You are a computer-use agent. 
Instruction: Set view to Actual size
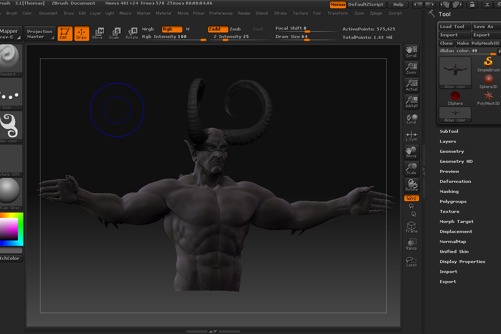(x=412, y=85)
